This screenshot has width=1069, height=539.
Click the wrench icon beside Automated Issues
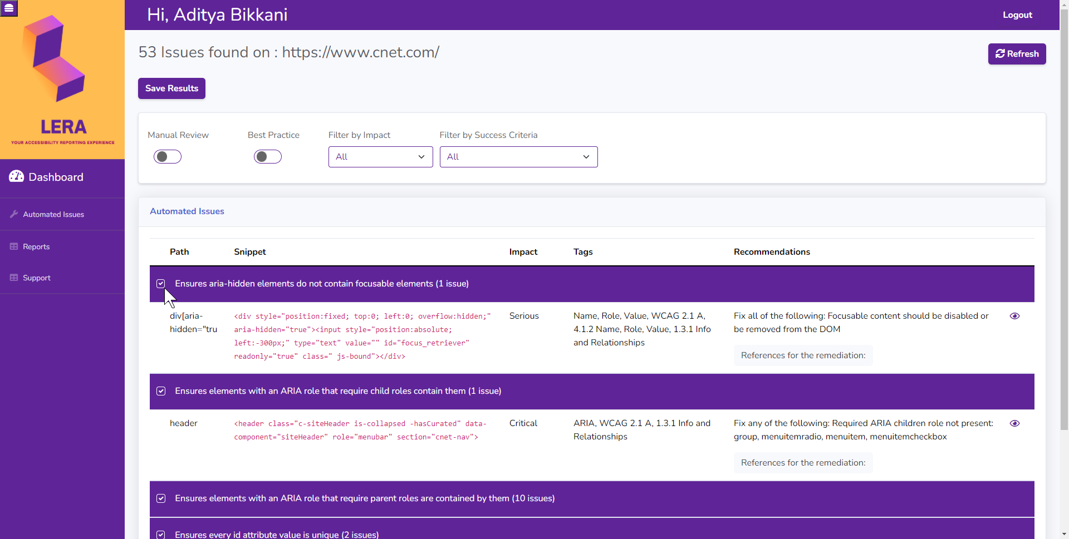pos(14,214)
